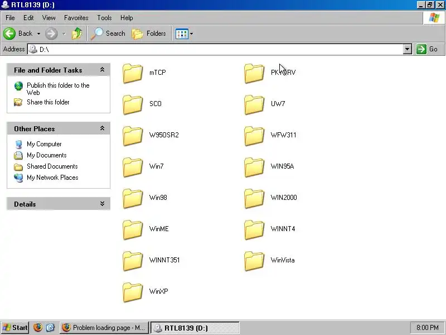Open the Start menu

pyautogui.click(x=15, y=328)
